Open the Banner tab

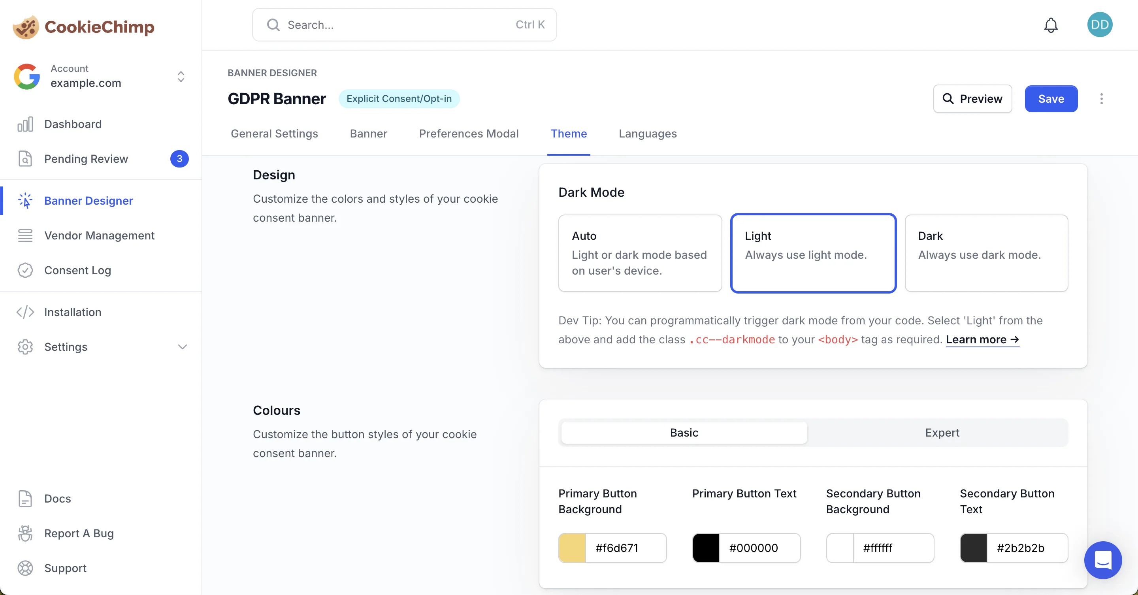coord(368,134)
